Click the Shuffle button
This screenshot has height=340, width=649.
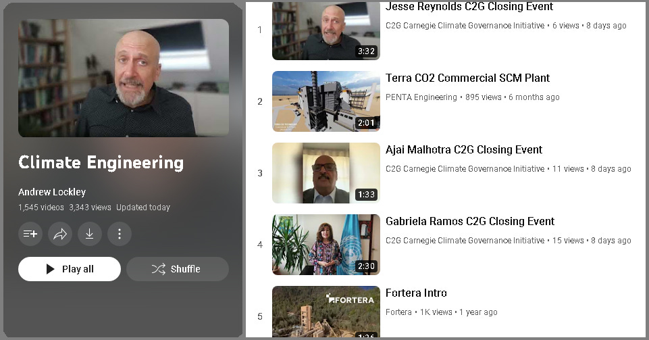point(178,269)
